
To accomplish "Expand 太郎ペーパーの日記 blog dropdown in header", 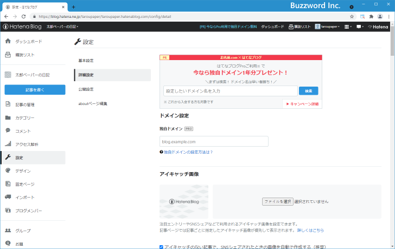I will pos(62,27).
